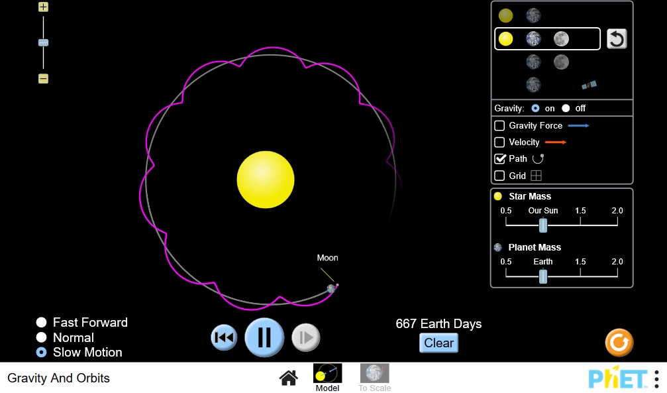Uncheck the Path checkbox
Screen dimensions: 667x393
pos(499,159)
